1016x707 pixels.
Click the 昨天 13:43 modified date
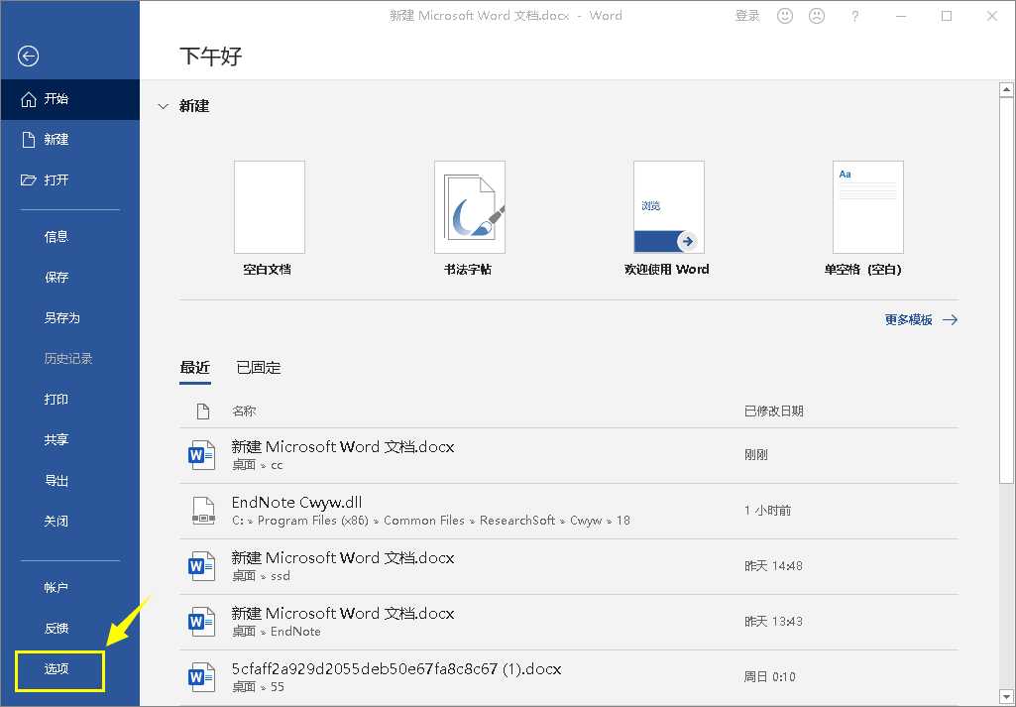(x=774, y=622)
